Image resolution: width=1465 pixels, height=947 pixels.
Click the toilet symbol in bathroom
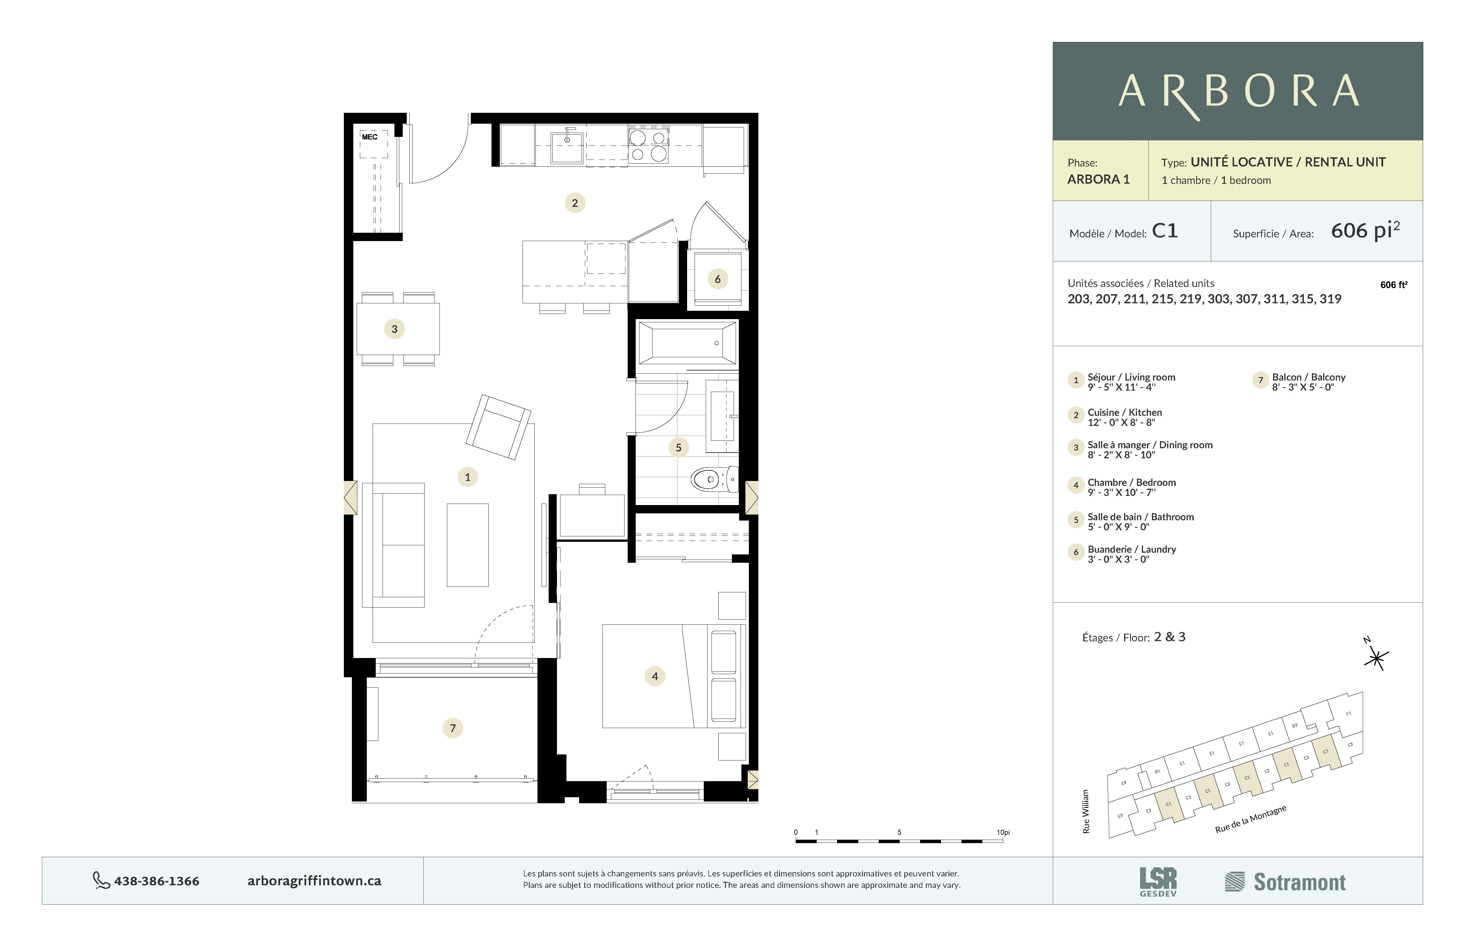coord(715,479)
